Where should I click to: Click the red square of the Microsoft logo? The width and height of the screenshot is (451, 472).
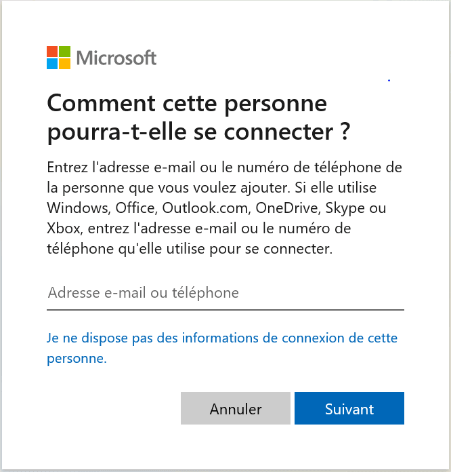click(52, 52)
